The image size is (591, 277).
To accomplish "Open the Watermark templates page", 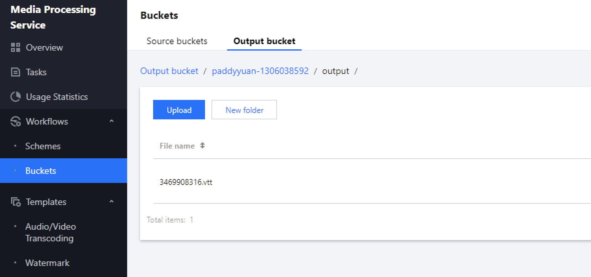I will click(x=47, y=263).
